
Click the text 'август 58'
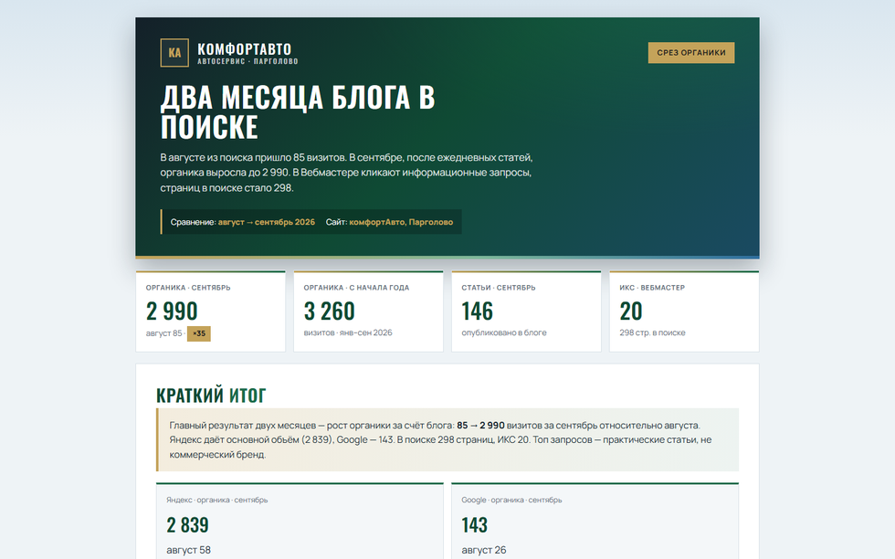point(188,551)
